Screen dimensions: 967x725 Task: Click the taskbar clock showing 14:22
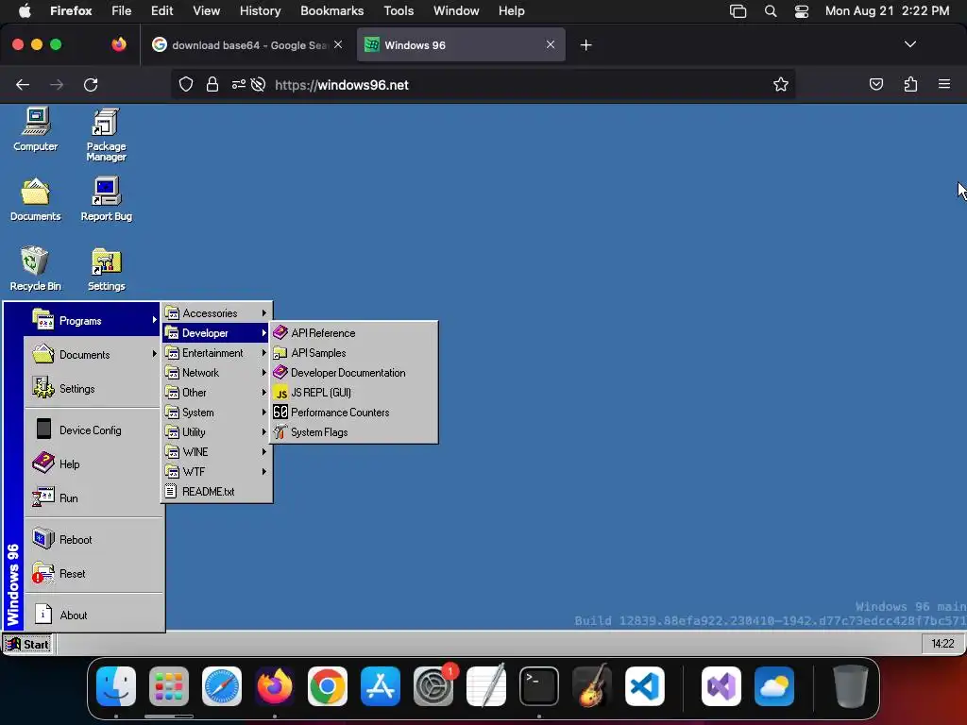tap(942, 644)
